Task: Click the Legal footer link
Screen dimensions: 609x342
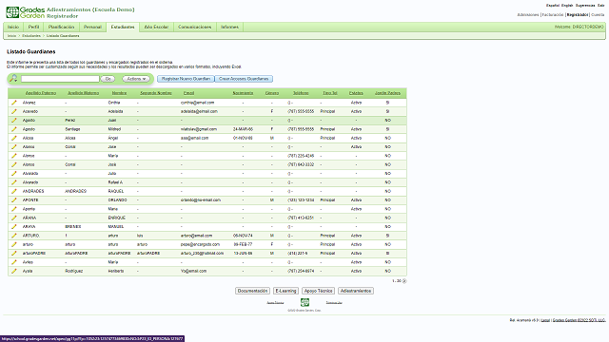Action: (545, 320)
